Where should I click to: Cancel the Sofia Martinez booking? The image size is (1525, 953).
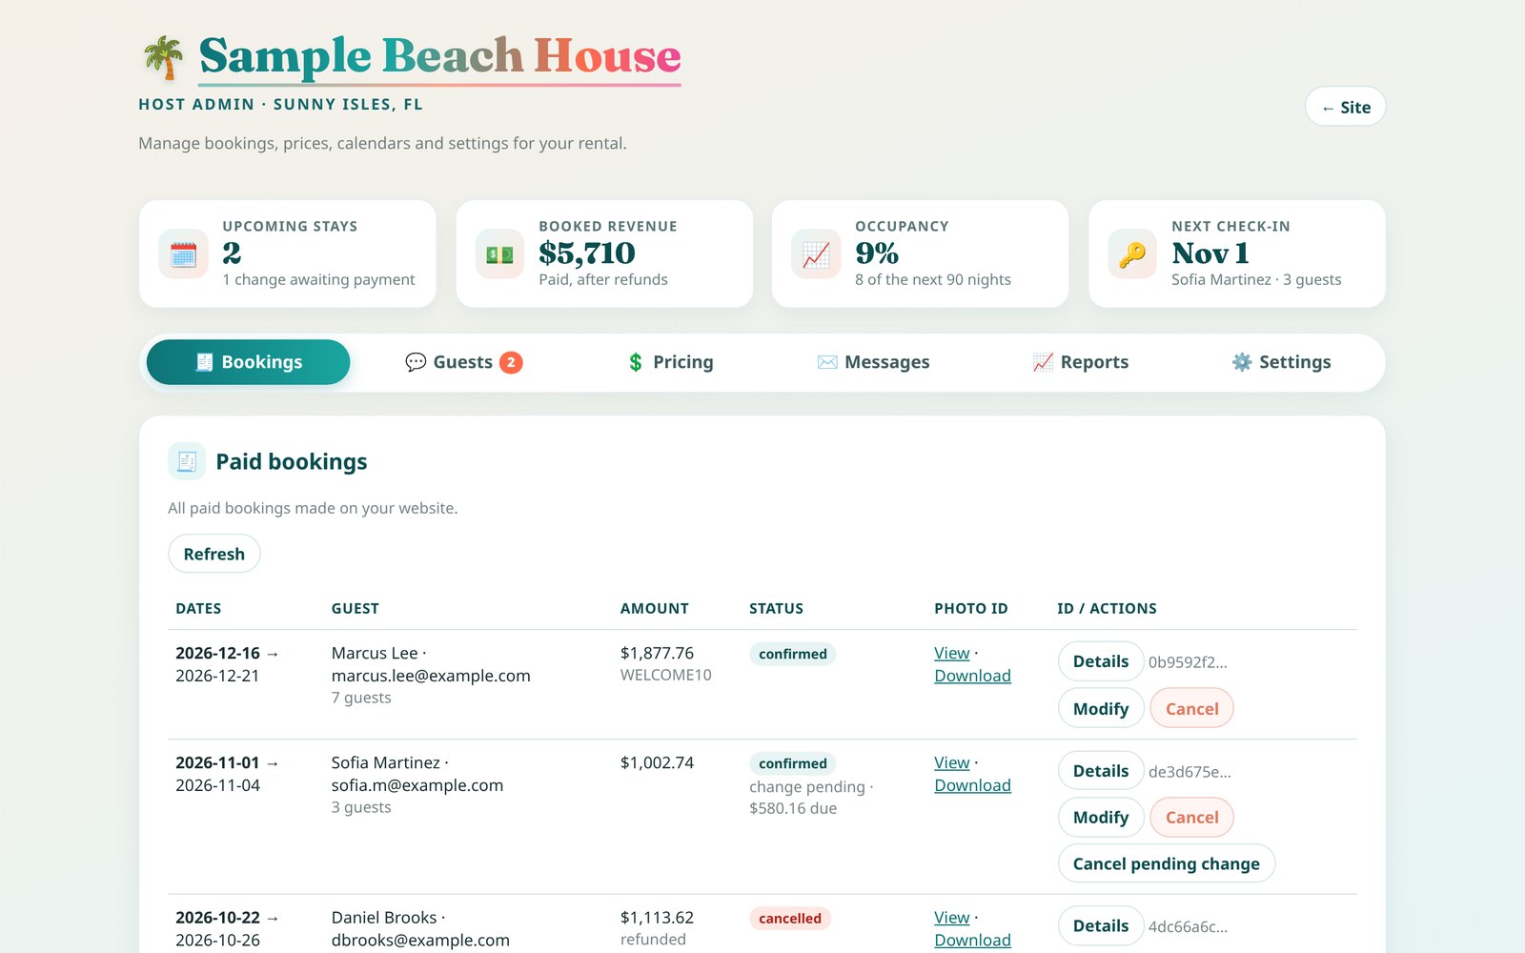[x=1191, y=817]
